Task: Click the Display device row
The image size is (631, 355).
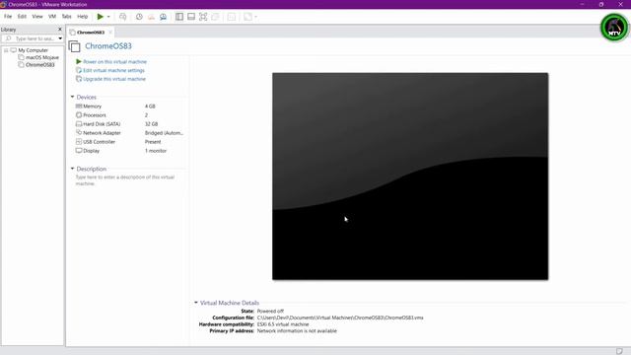Action: [129, 151]
